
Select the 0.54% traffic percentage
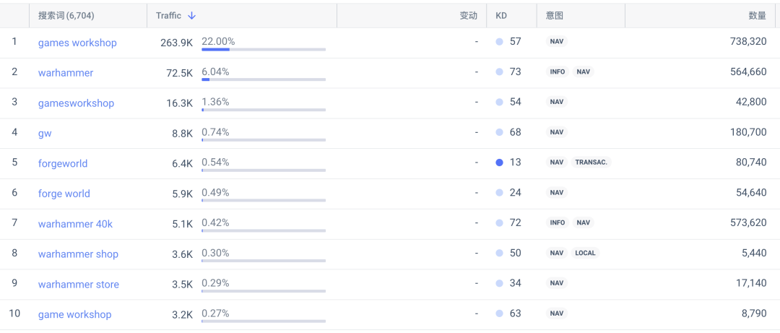[x=215, y=163]
